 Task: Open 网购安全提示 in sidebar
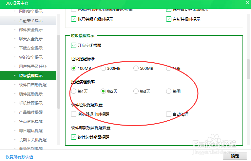click(x=31, y=11)
